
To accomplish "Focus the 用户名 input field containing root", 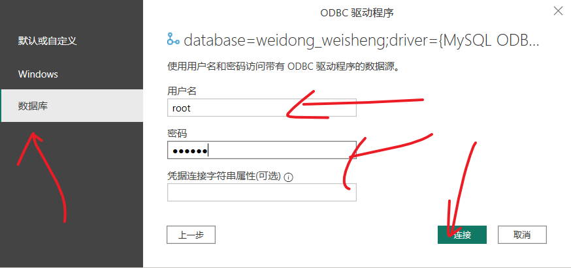I will point(262,108).
